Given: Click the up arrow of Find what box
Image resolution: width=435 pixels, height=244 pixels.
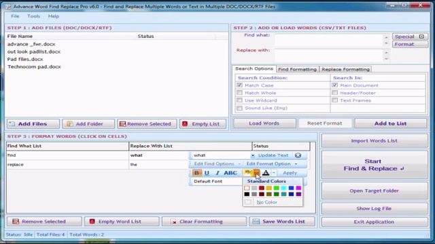Looking at the screenshot, I should click(x=386, y=37).
